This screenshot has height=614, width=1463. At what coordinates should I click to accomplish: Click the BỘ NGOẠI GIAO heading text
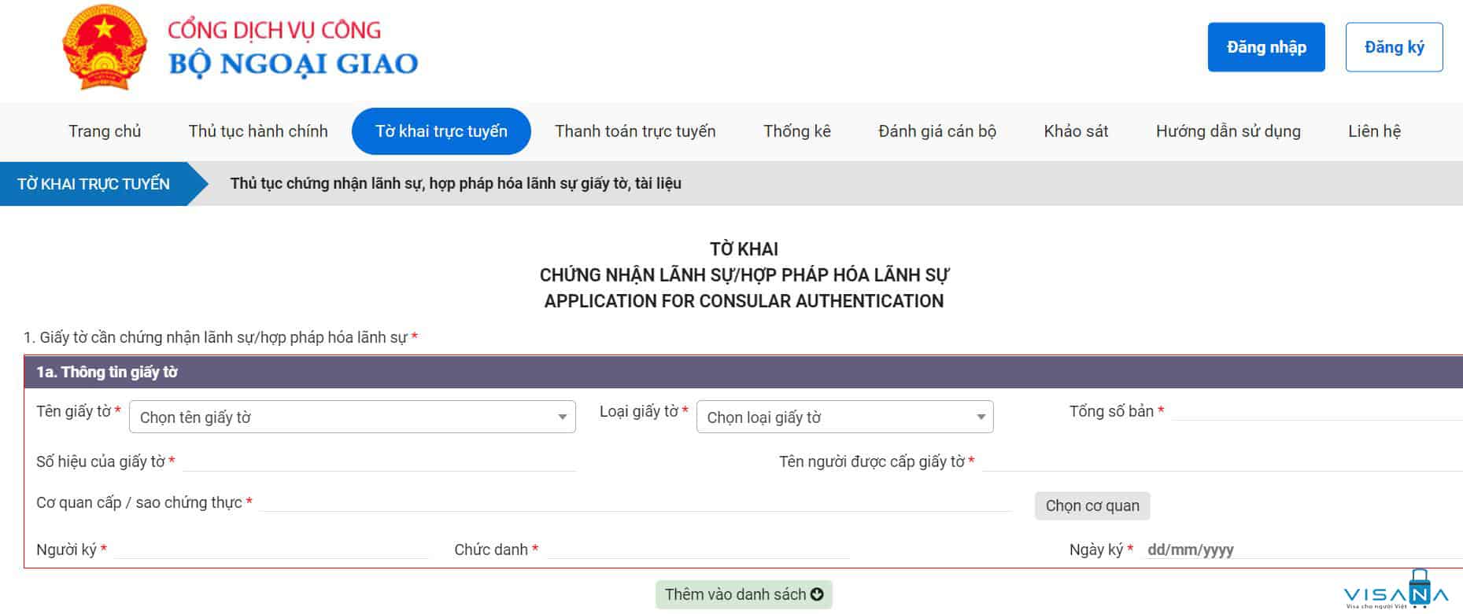coord(294,64)
